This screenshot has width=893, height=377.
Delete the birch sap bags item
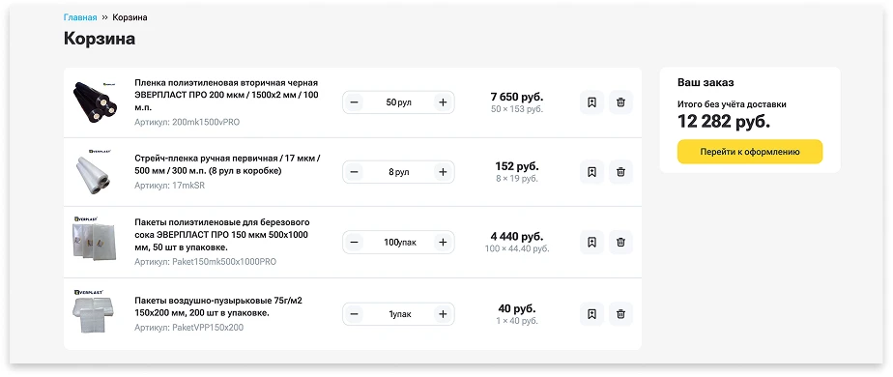pyautogui.click(x=620, y=242)
